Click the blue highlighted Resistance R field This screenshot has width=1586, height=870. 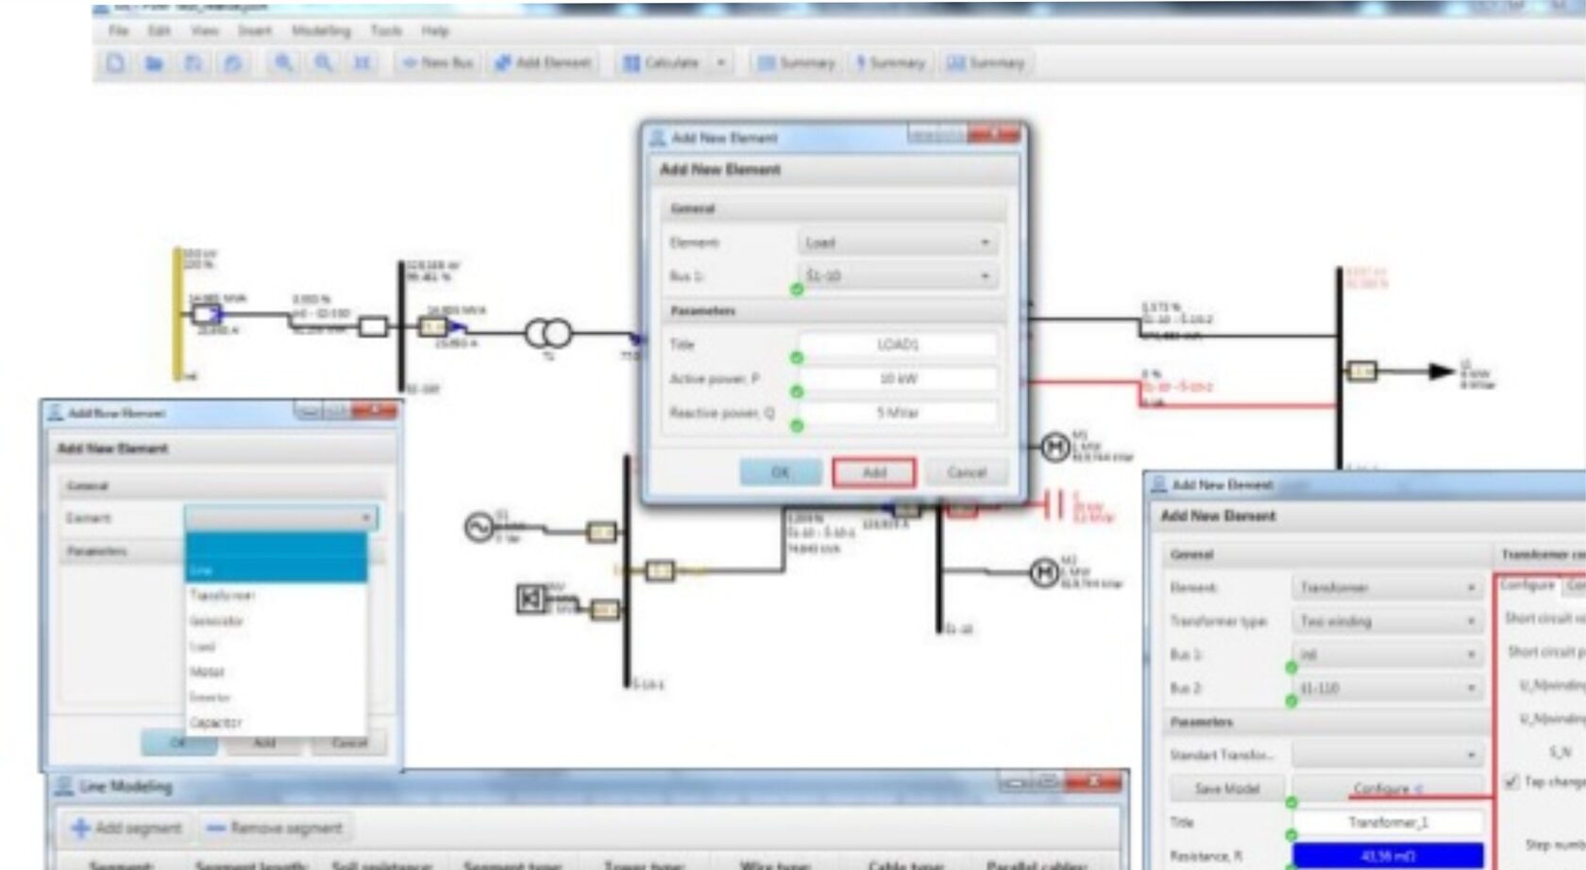point(1387,855)
